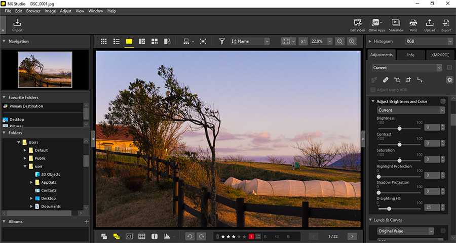
Task: Collapse the Adjust Brightness and Color section
Action: pos(372,101)
